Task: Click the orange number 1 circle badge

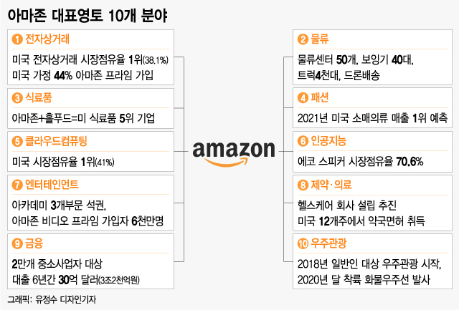Action: tap(16, 38)
